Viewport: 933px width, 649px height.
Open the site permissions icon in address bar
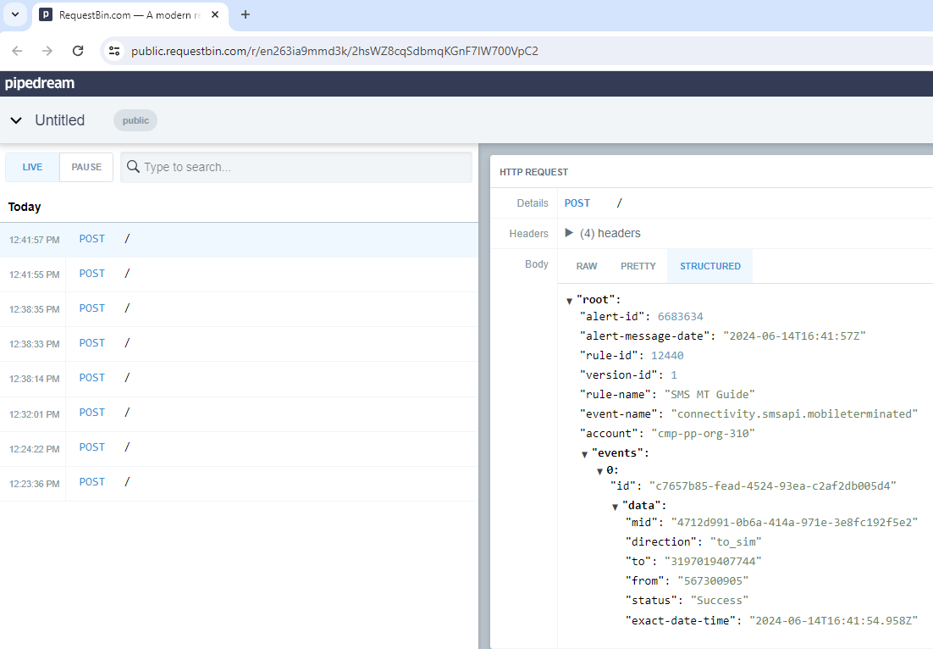click(x=113, y=51)
